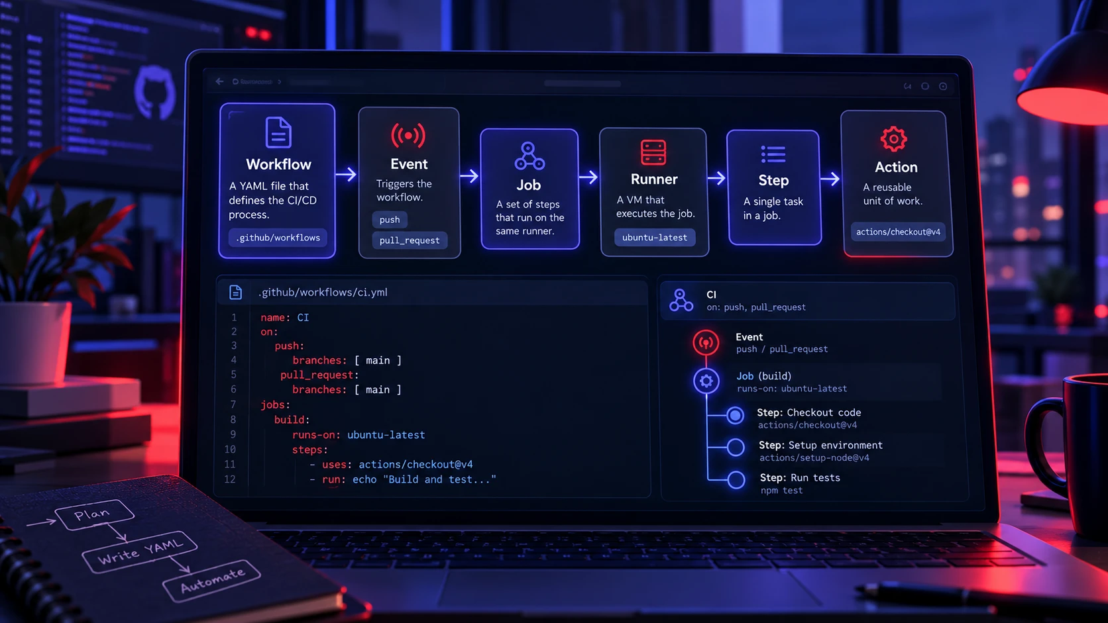Click the "runs-on: ubuntu-latest" code line
1108x623 pixels.
click(359, 435)
